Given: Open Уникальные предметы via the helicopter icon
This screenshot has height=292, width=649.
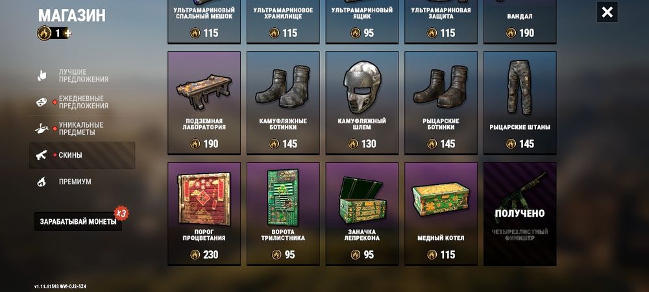Looking at the screenshot, I should (42, 128).
